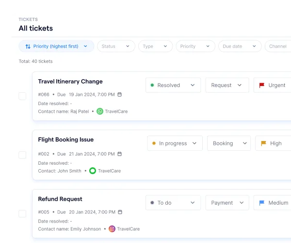Open the High priority dropdown
This screenshot has width=291, height=243.
(273, 143)
